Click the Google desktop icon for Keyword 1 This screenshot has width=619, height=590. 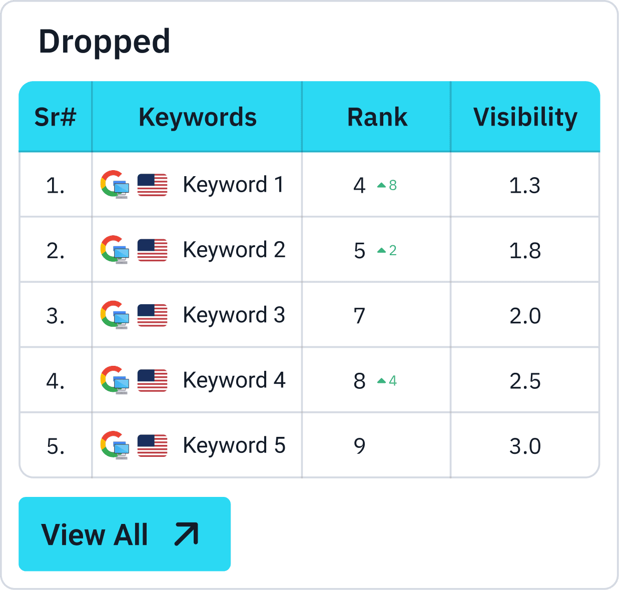click(115, 185)
